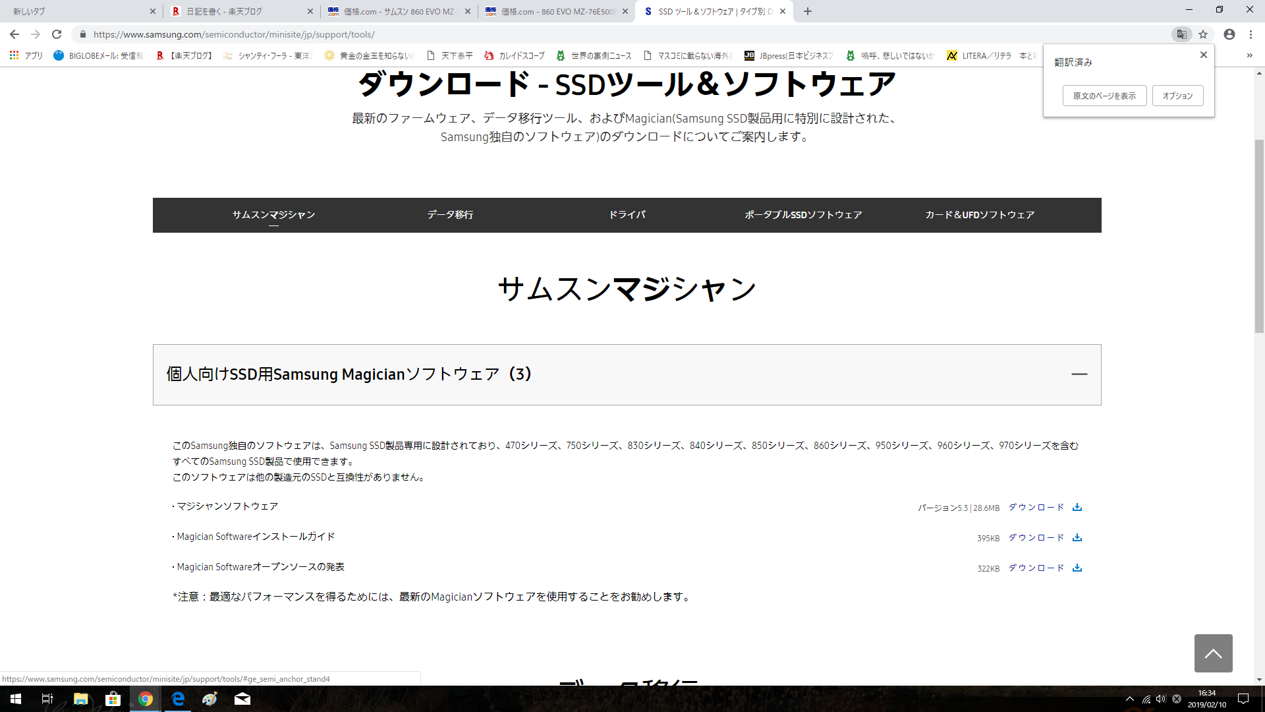Screen dimensions: 1265x712
Task: Select the ドライバ nav tab
Action: click(627, 215)
